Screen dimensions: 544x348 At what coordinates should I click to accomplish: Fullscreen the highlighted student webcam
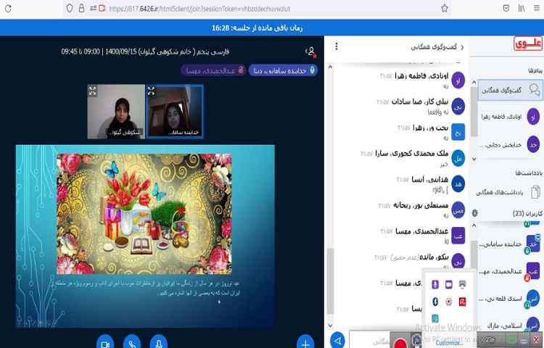coord(152,91)
